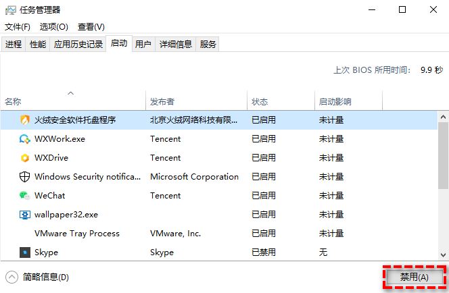Click Tencent publisher in WeChat row

coord(165,196)
